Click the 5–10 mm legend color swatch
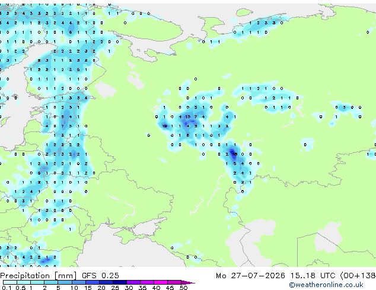376x290 pixels. coord(65,282)
